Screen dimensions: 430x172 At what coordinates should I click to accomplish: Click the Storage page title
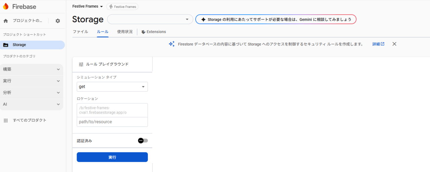(x=88, y=19)
